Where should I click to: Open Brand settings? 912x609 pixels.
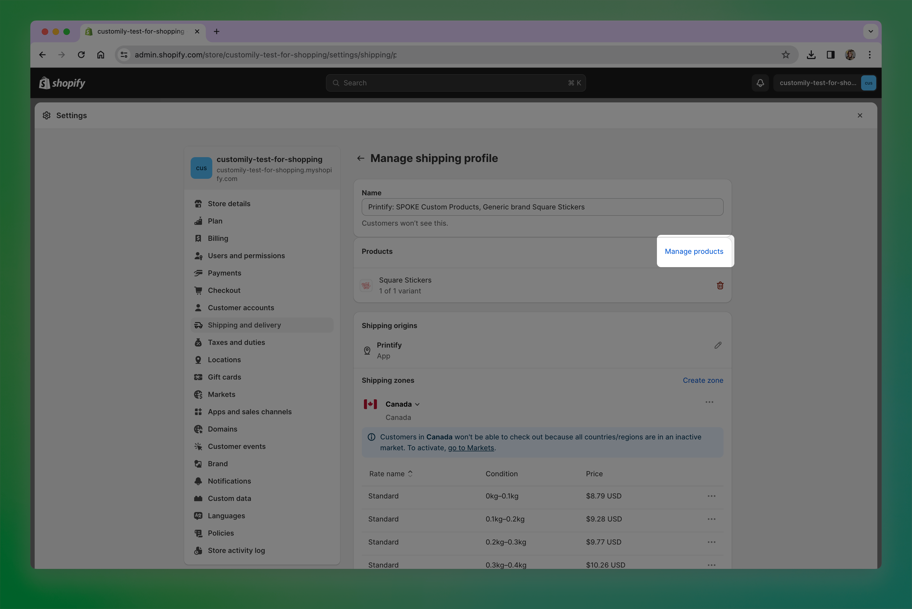[262, 464]
